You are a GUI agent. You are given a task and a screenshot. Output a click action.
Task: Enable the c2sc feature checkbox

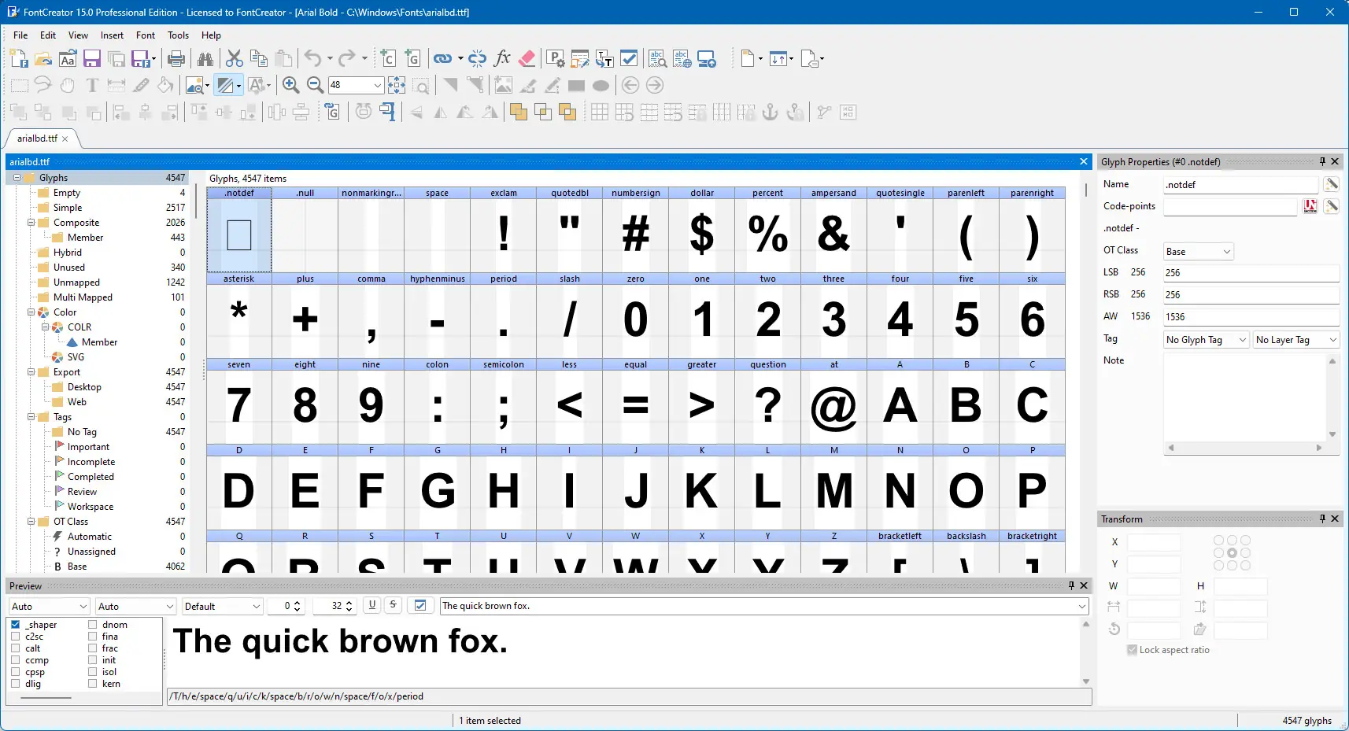point(16,637)
